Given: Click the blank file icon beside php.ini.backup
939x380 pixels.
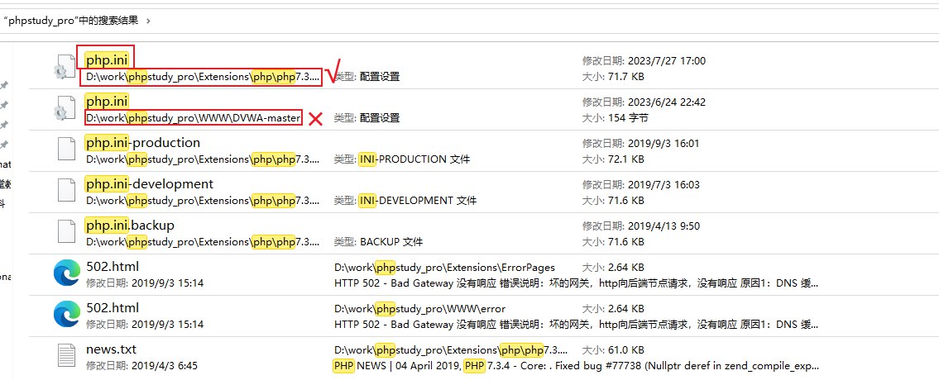Looking at the screenshot, I should (x=66, y=233).
